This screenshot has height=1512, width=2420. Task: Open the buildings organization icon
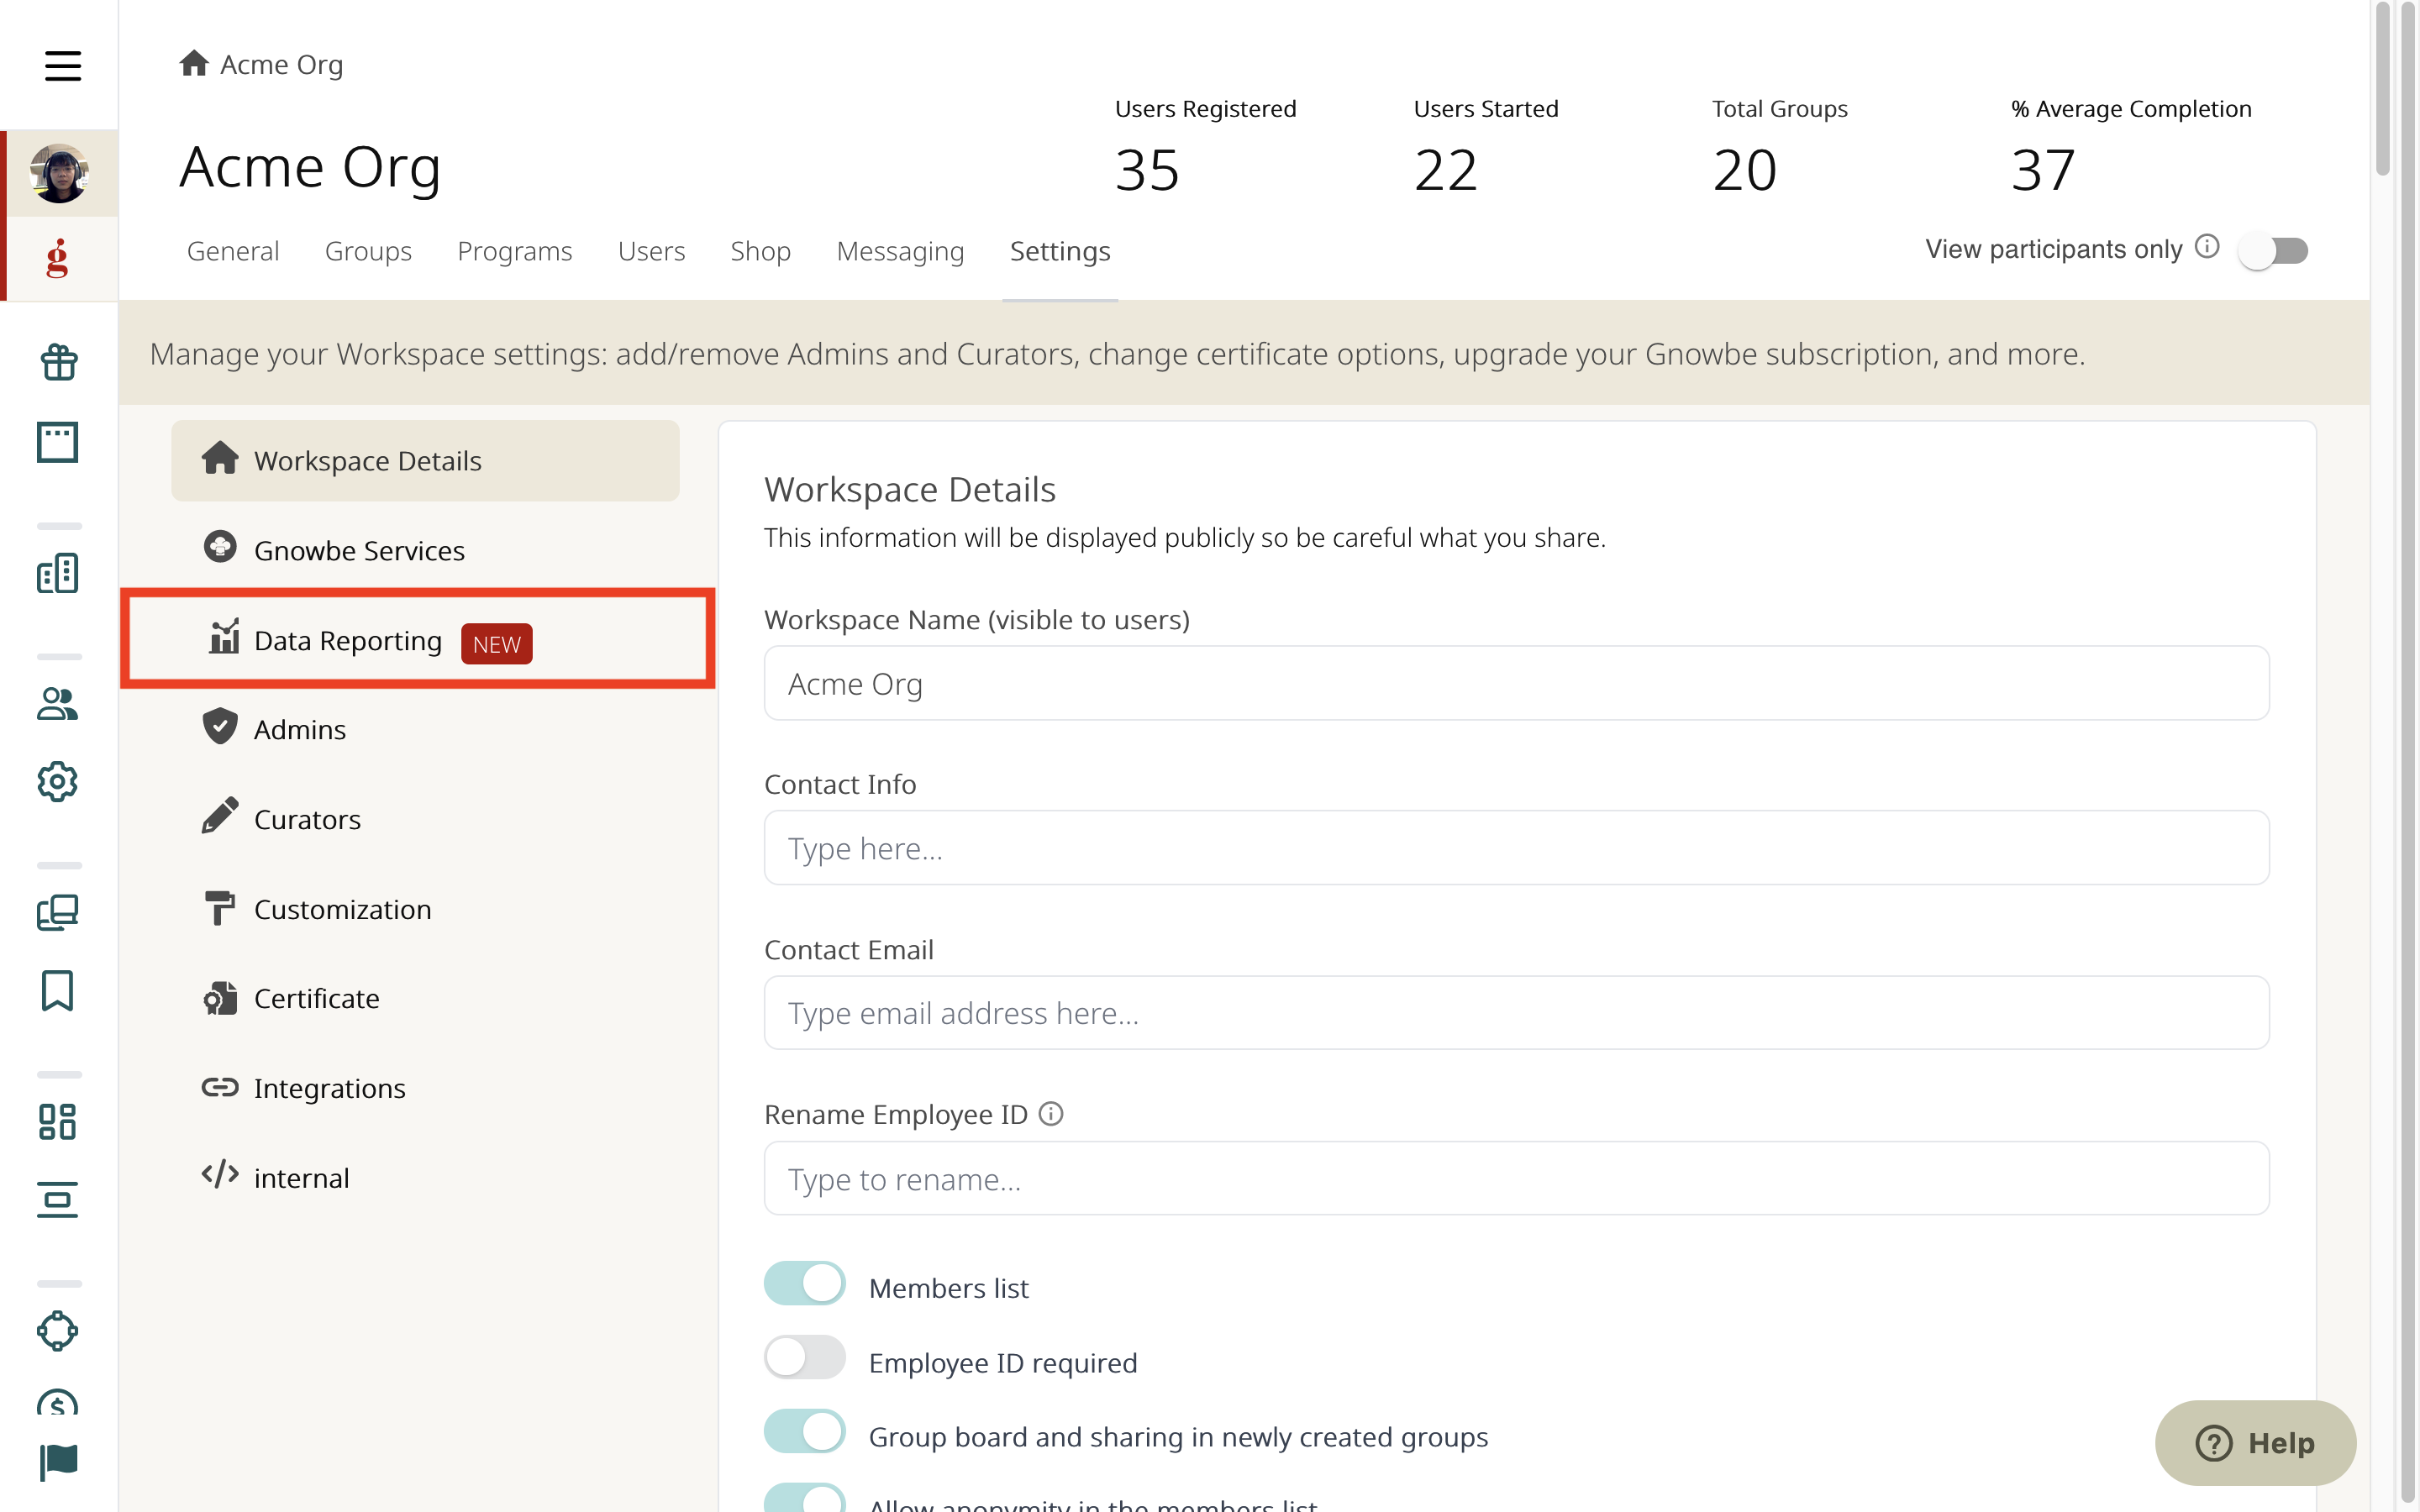pos(58,573)
